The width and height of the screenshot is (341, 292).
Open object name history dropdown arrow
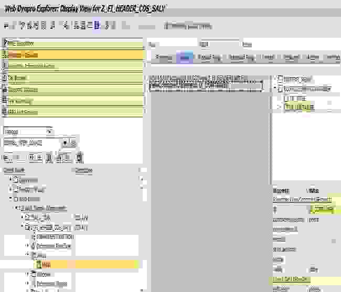[x=65, y=143]
